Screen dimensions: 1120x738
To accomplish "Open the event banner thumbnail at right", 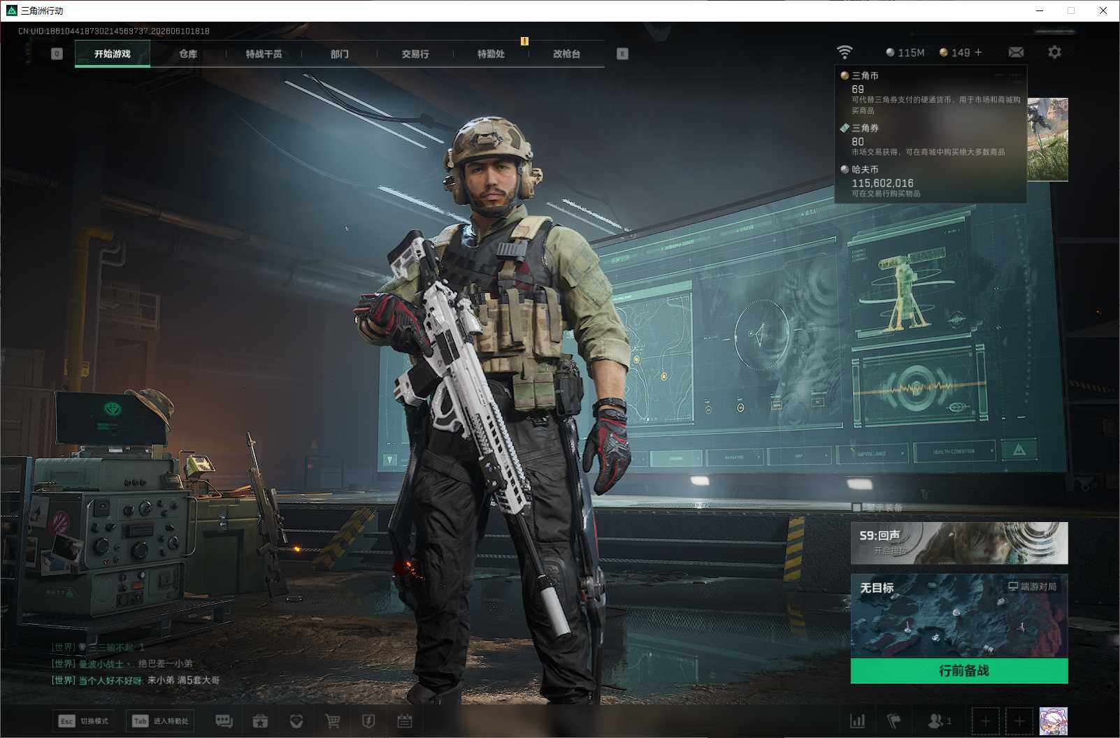I will (1047, 140).
